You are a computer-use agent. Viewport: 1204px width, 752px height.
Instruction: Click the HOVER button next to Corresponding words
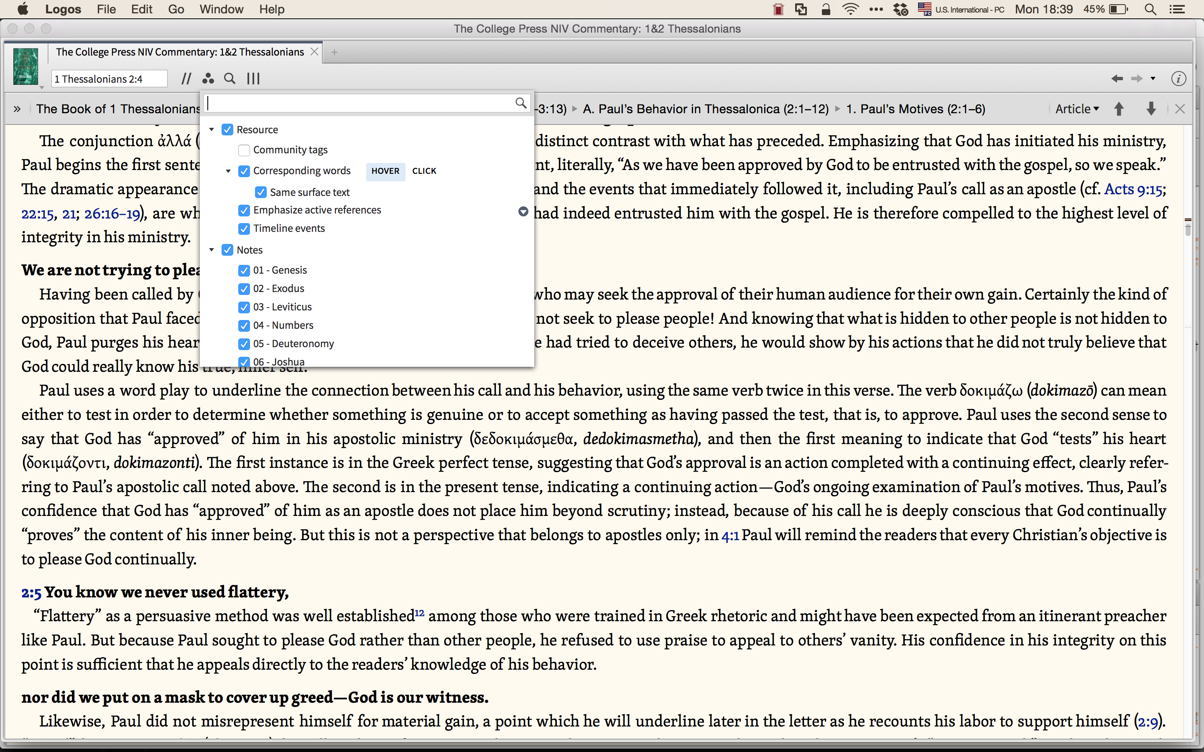pos(385,171)
